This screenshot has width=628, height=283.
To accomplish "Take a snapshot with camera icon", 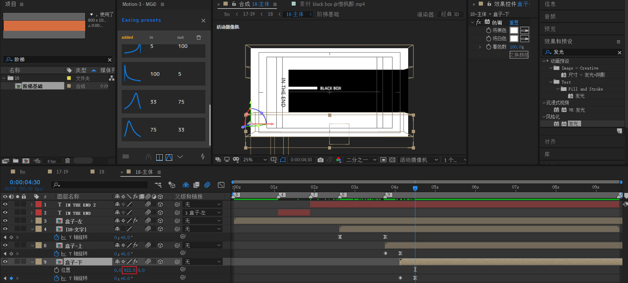I will [x=321, y=160].
